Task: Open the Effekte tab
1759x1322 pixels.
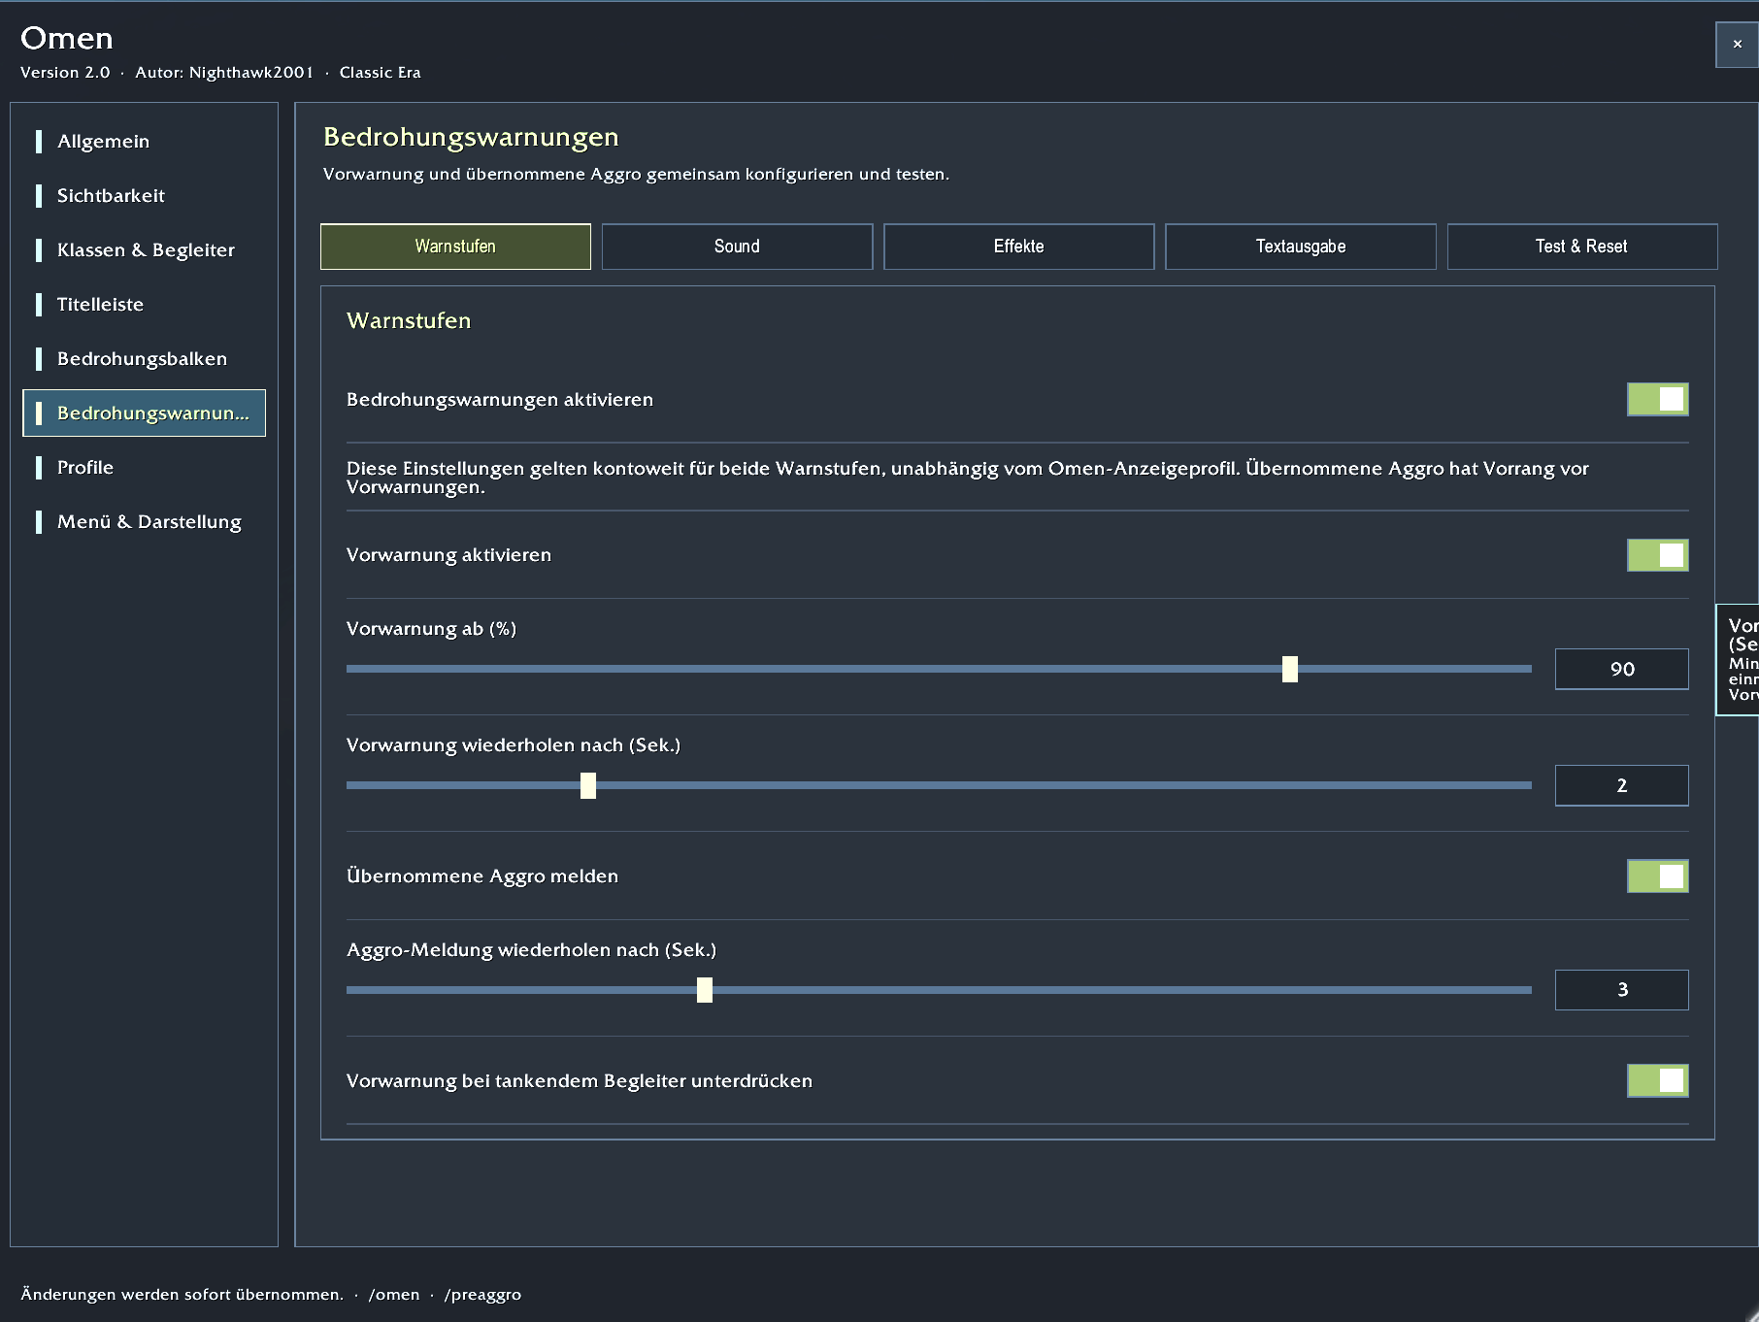Action: (1018, 247)
